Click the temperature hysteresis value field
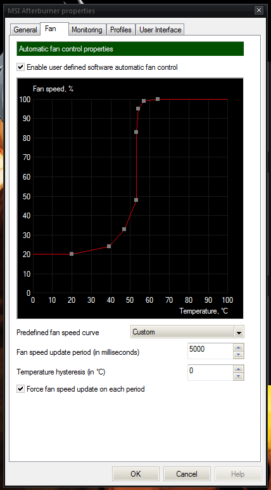Screen dimensions: 271x490 pos(210,373)
